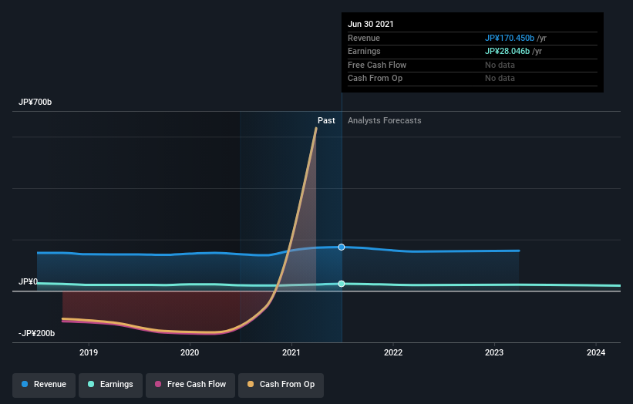
Task: Click the JP¥28.046b earnings value
Action: point(507,51)
